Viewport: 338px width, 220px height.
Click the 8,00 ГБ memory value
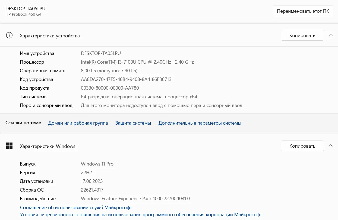(109, 71)
